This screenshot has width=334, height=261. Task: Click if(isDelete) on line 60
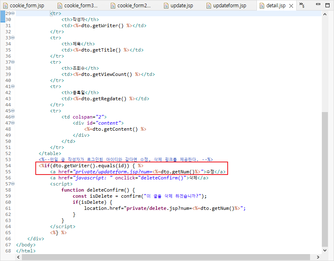coord(89,202)
